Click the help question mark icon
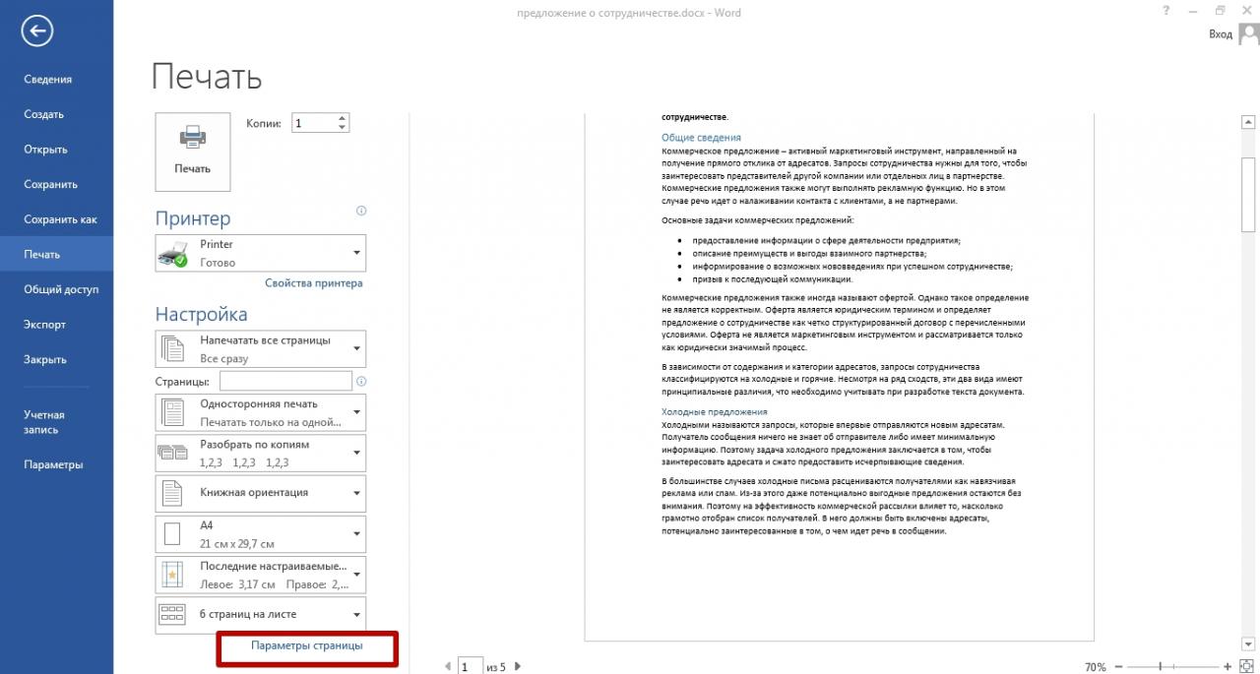 [1165, 11]
